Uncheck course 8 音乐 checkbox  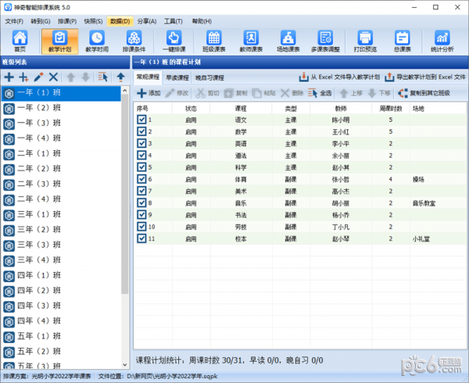(x=141, y=202)
